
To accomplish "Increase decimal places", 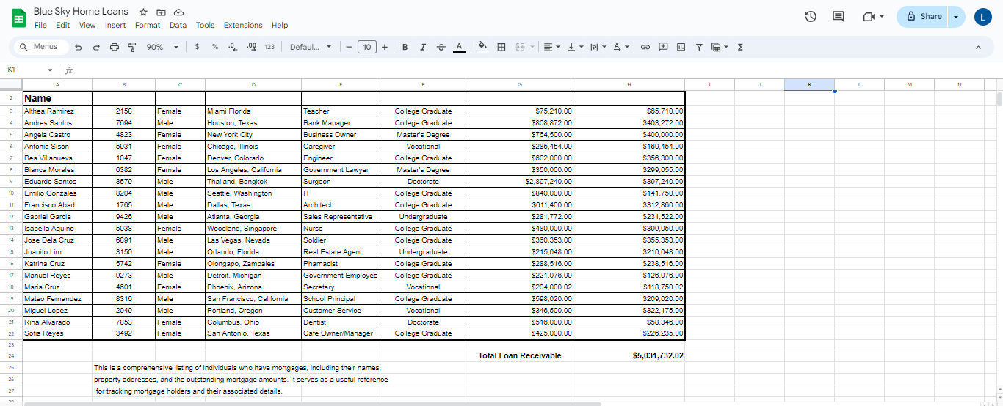I will [x=251, y=47].
